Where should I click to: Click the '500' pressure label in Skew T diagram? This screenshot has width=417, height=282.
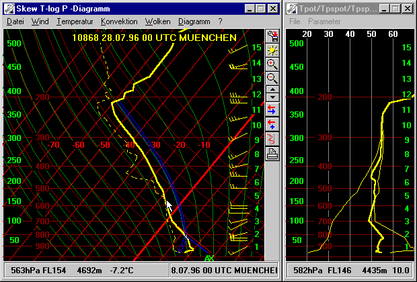(x=42, y=189)
